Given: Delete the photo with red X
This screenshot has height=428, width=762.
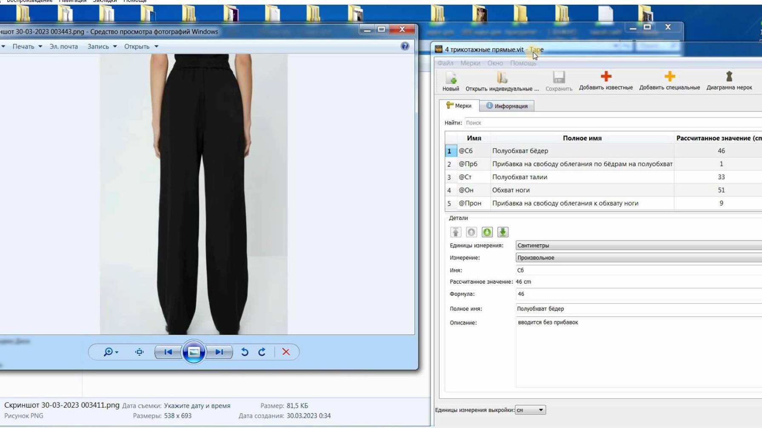Looking at the screenshot, I should (x=286, y=352).
